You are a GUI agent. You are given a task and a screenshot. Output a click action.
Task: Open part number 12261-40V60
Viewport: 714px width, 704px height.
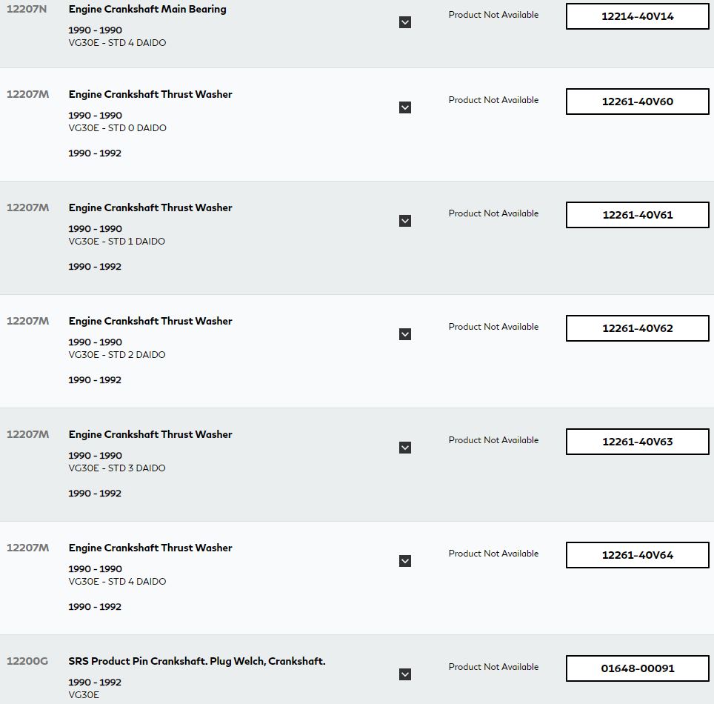pyautogui.click(x=638, y=102)
